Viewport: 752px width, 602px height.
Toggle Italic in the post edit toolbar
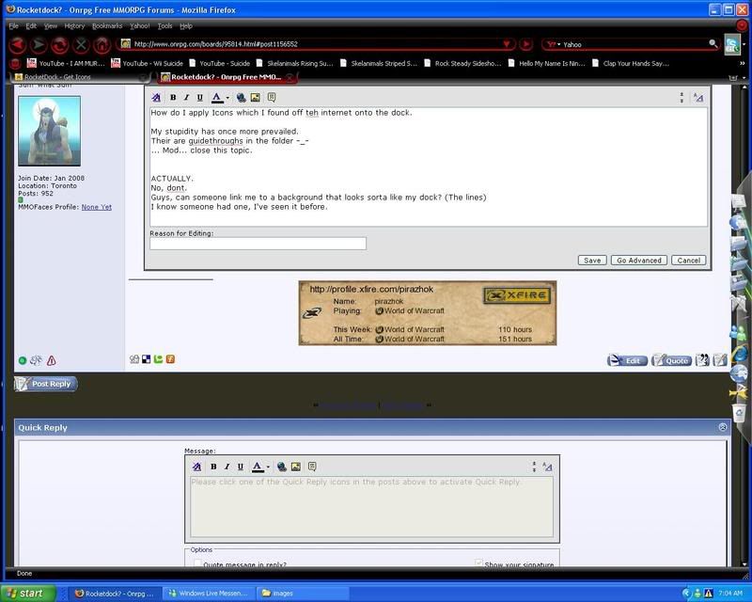[186, 98]
